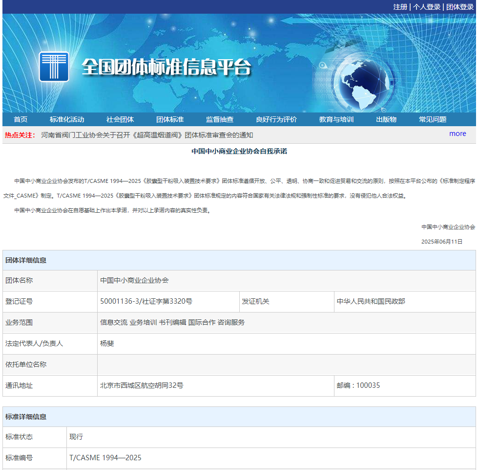The image size is (478, 470).
Task: Select 社会团体 in navigation bar
Action: (120, 119)
